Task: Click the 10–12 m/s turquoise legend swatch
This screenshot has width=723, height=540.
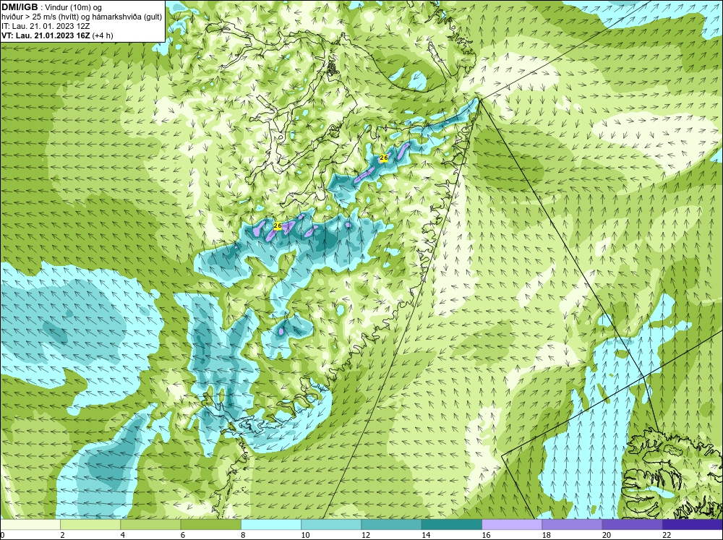Action: [331, 525]
